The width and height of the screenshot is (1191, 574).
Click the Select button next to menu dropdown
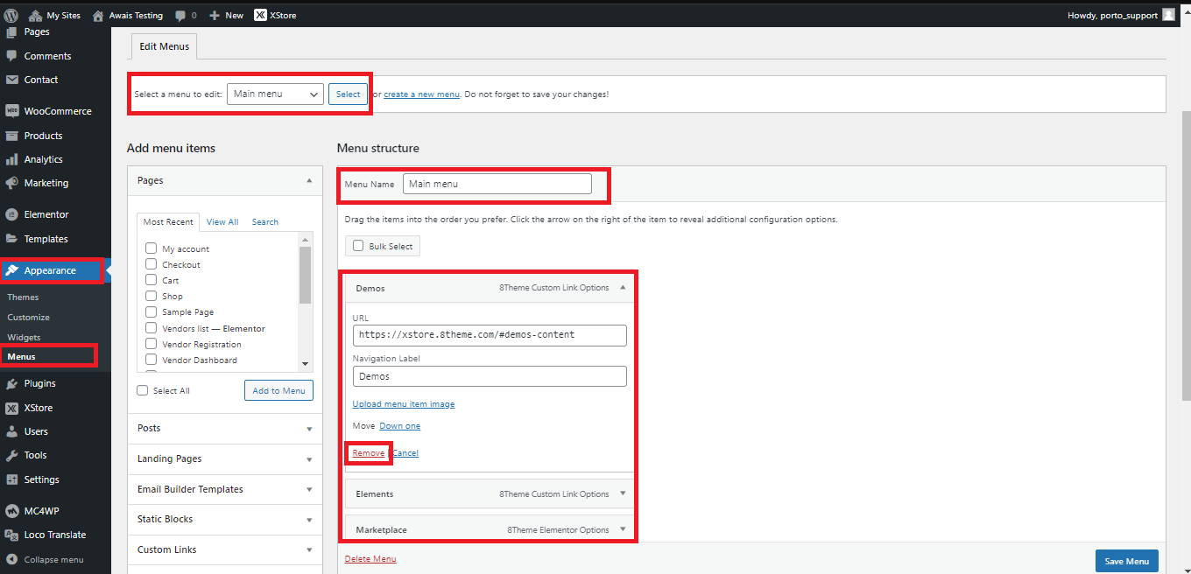(348, 94)
